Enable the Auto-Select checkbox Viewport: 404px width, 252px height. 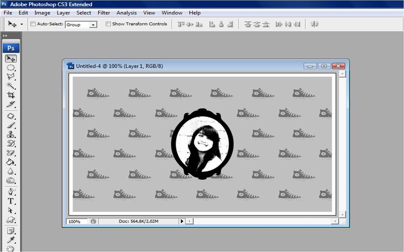click(33, 24)
